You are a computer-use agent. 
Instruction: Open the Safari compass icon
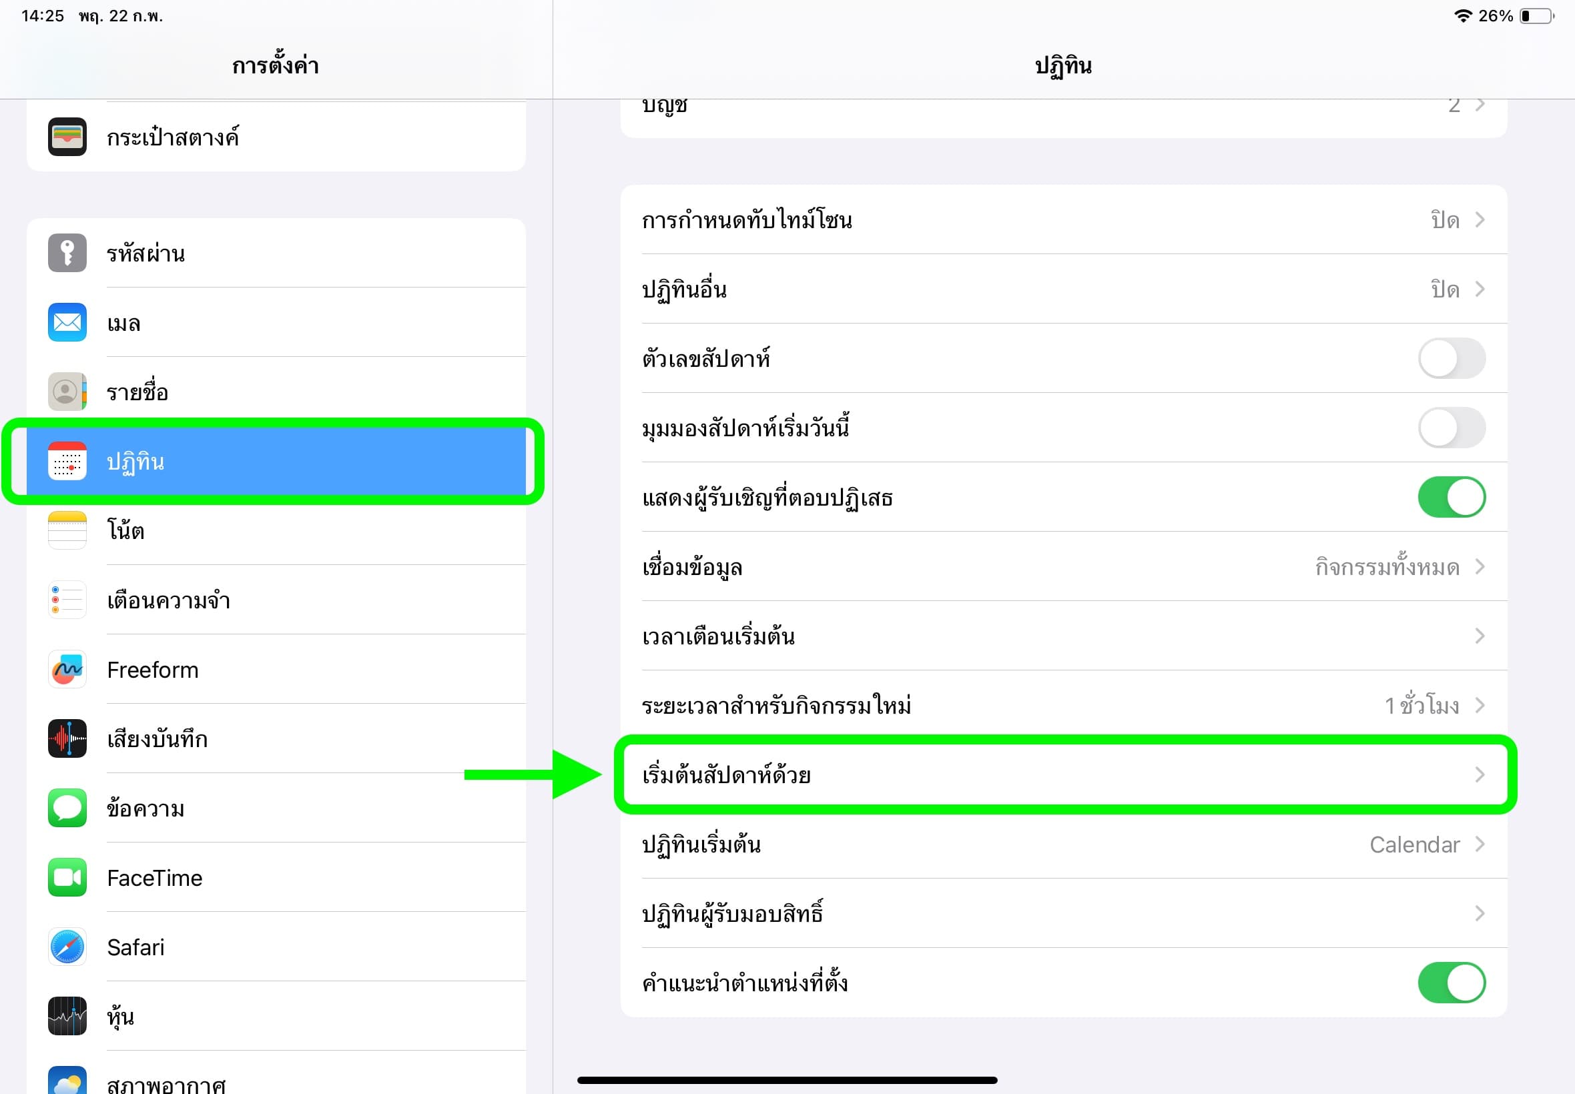pos(67,947)
